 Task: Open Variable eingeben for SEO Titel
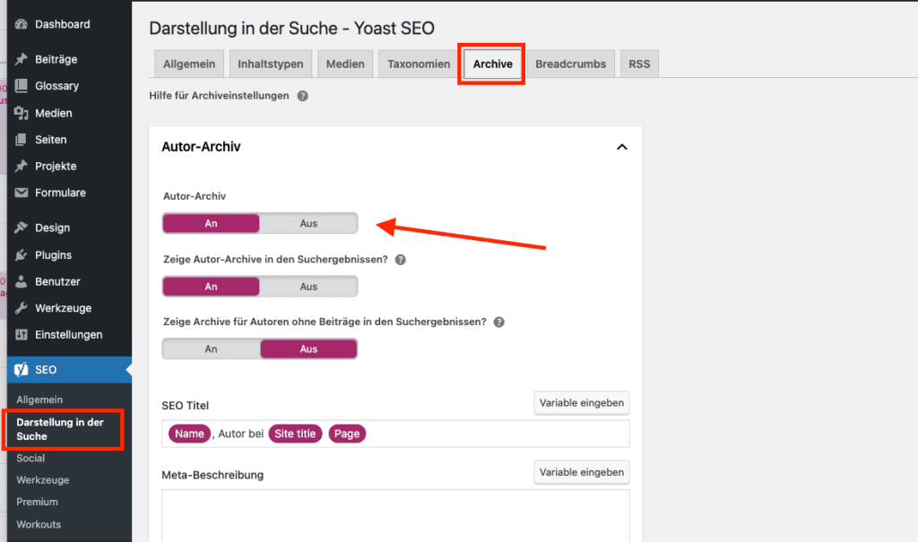pos(581,402)
